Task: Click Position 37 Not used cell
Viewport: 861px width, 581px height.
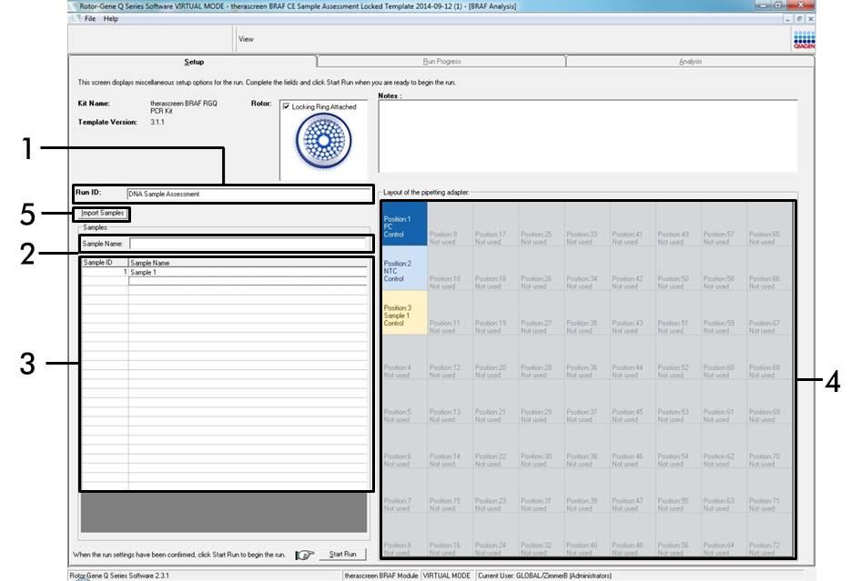Action: [x=587, y=401]
